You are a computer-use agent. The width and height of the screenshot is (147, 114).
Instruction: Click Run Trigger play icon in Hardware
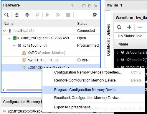coord(48,15)
